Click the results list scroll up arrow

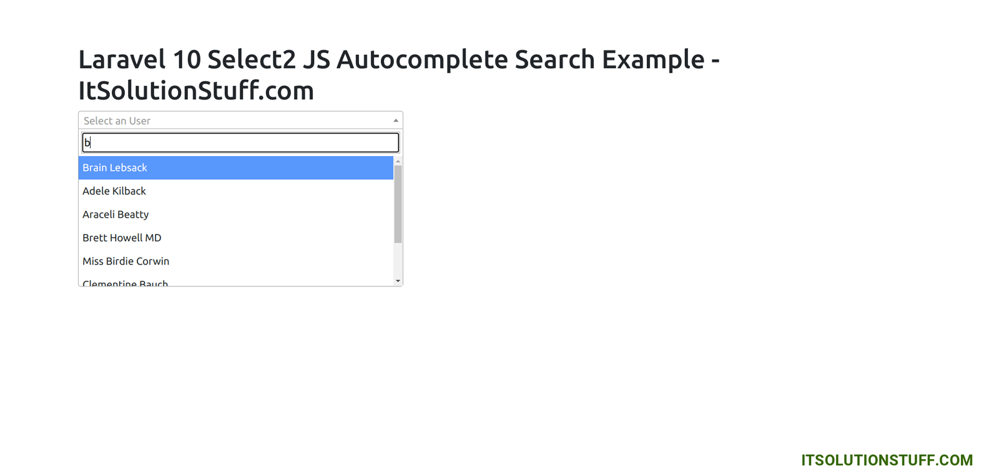point(398,162)
